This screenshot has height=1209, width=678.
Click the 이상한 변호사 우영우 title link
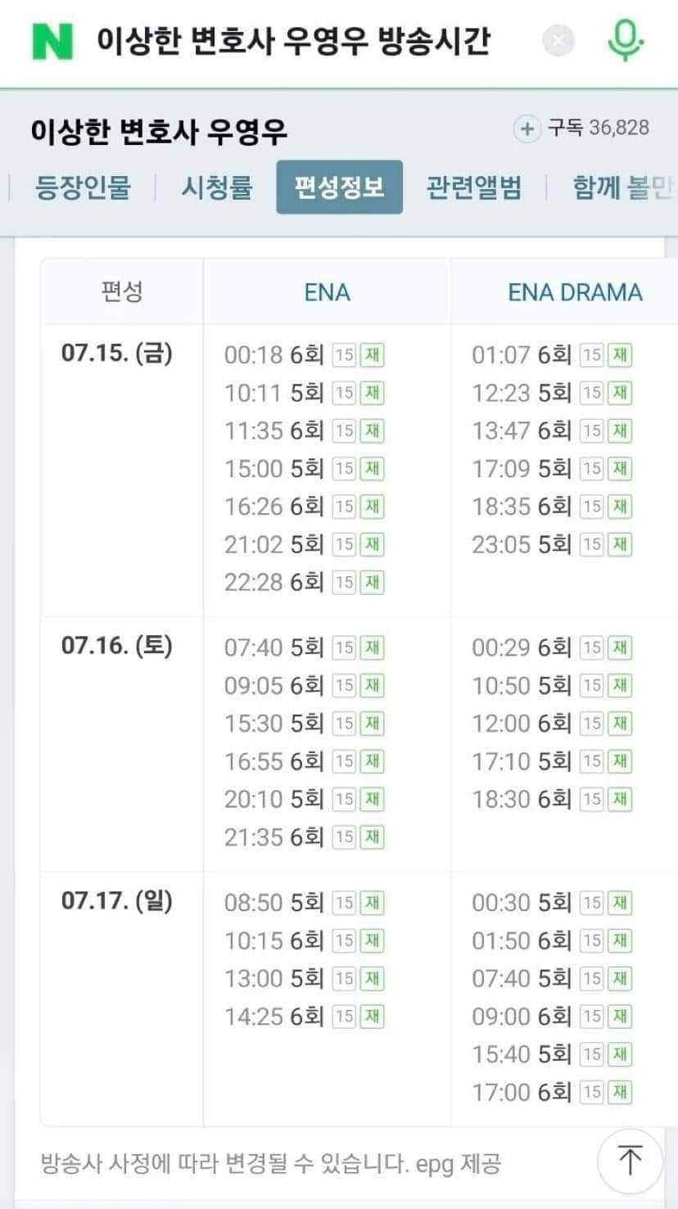(159, 131)
